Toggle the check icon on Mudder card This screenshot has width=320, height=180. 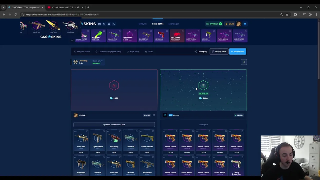(x=136, y=157)
